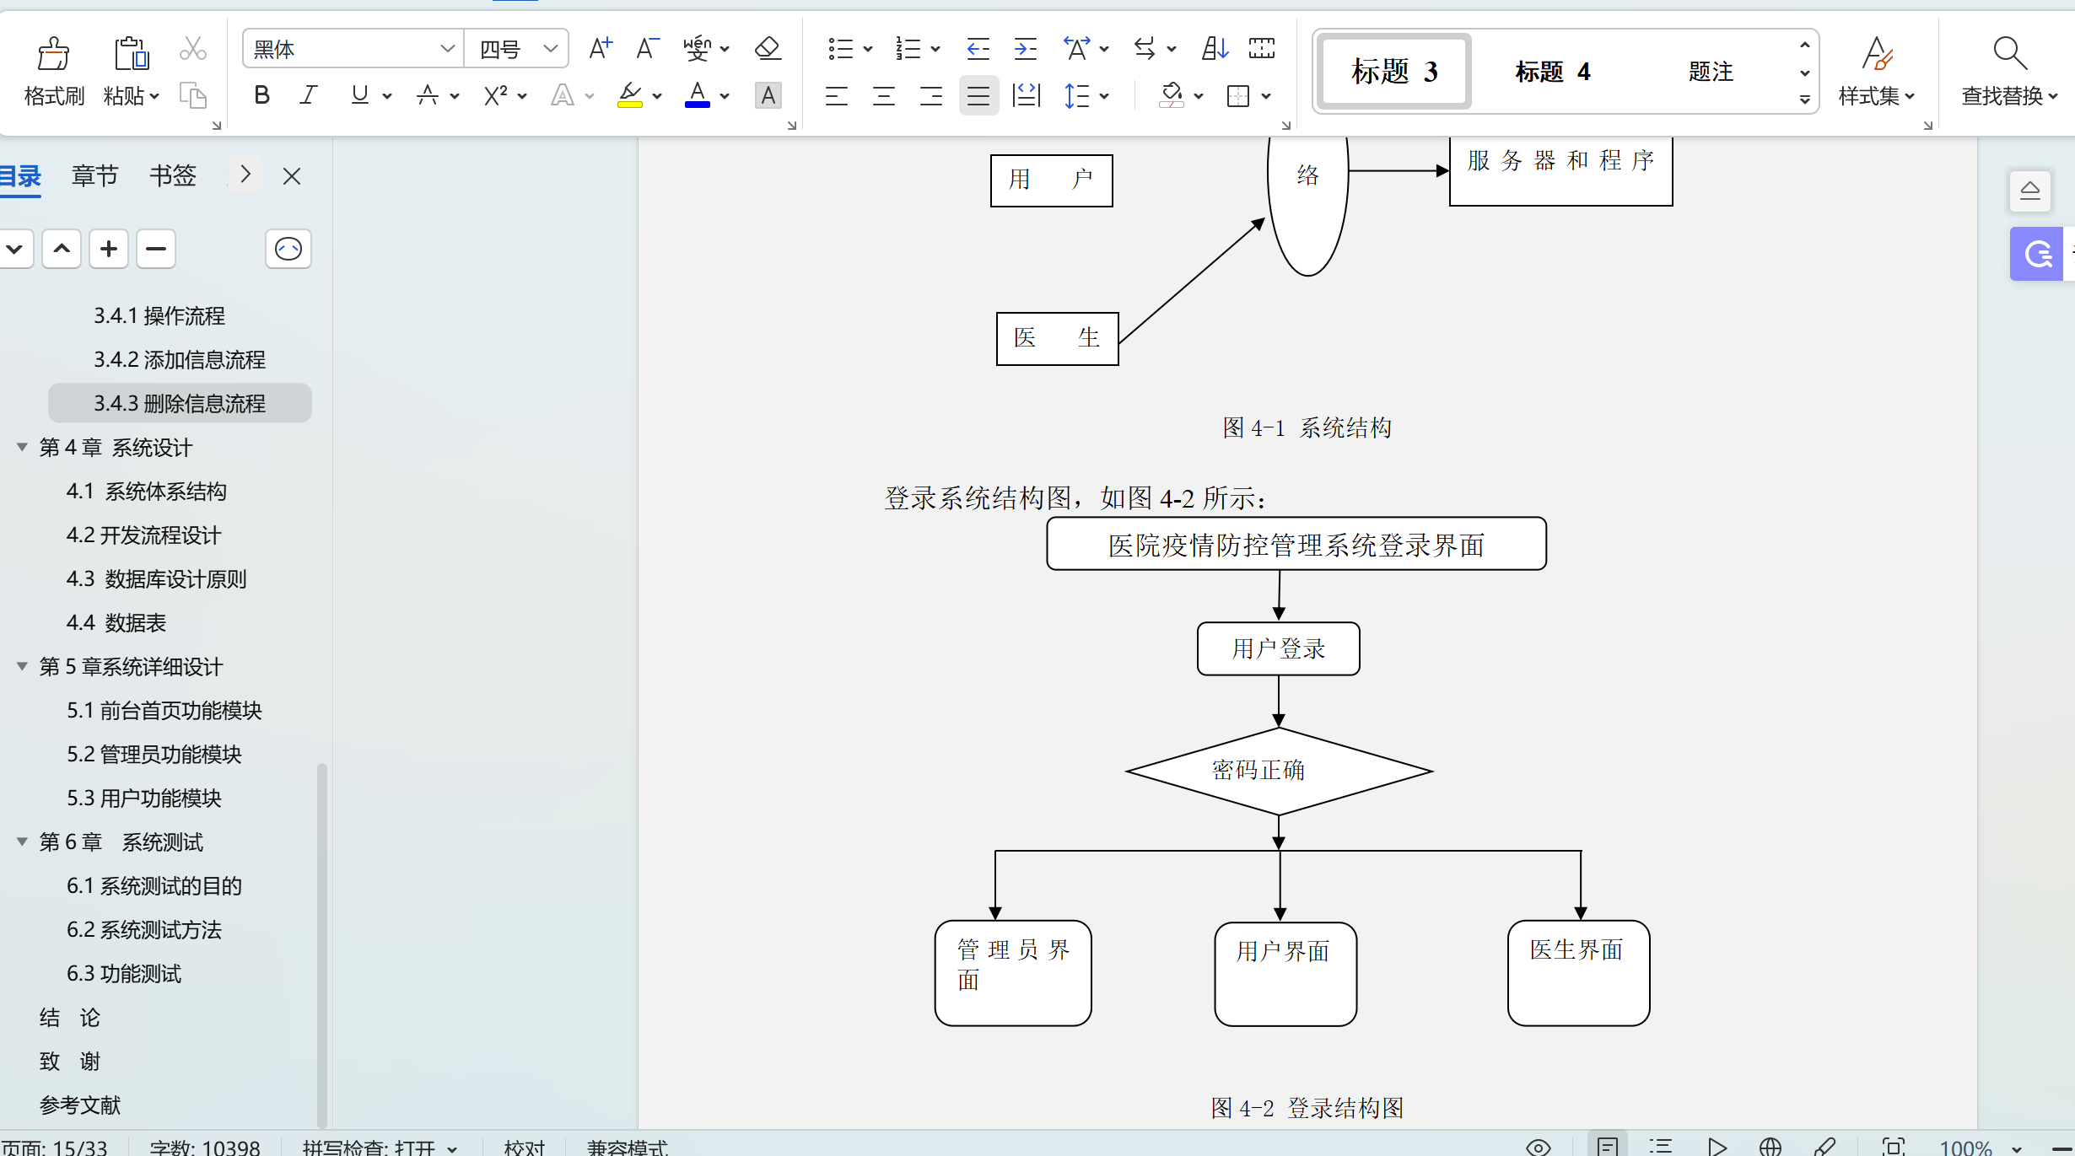The image size is (2075, 1156).
Task: Open the font name dropdown (黑体)
Action: coord(447,49)
